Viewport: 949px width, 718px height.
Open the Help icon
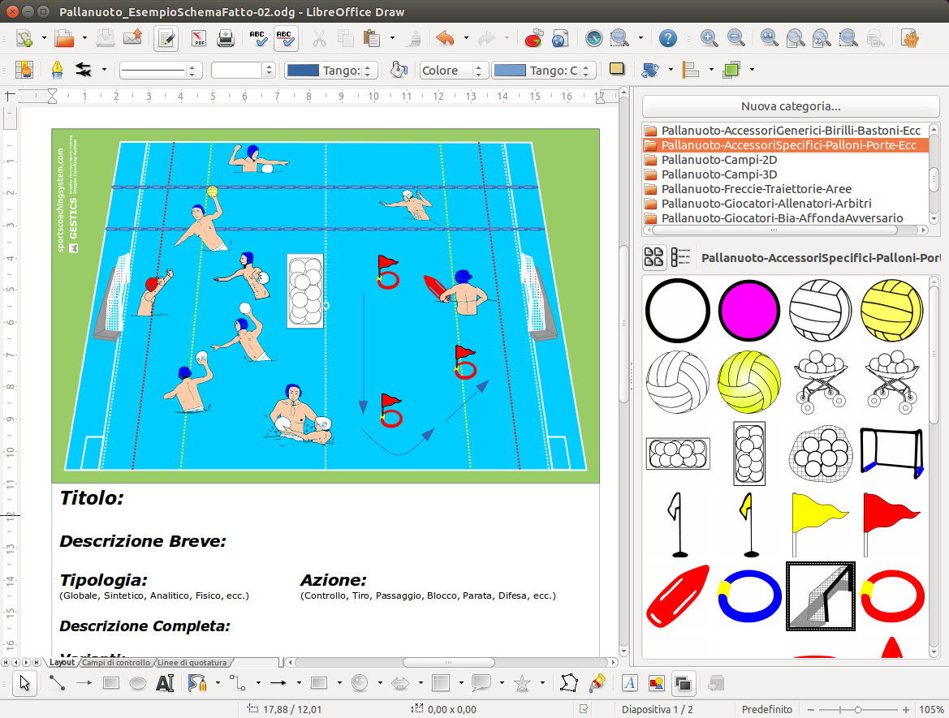click(x=667, y=38)
